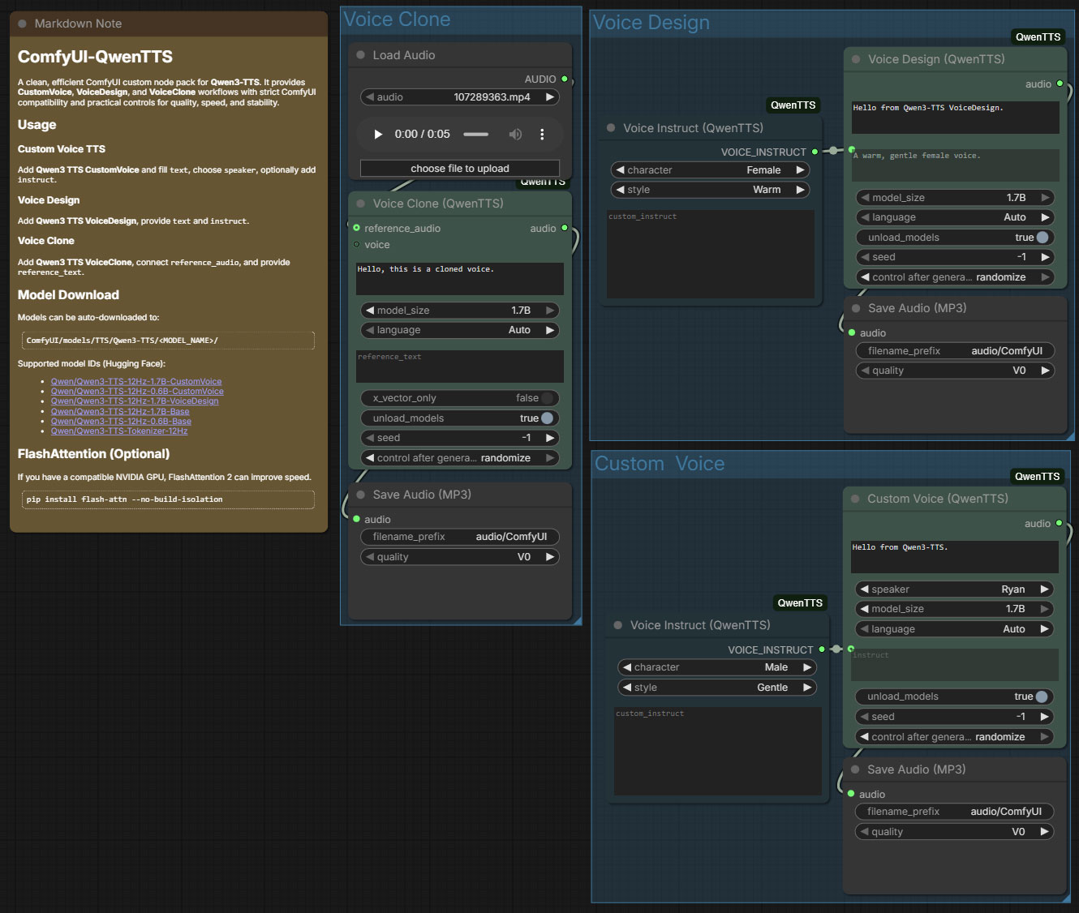Collapse Voice Instruct node in Voice Design group
Viewport: 1079px width, 913px height.
coord(611,128)
